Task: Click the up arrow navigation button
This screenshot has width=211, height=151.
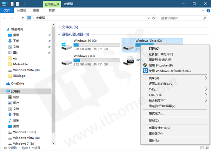Action: 23,18
